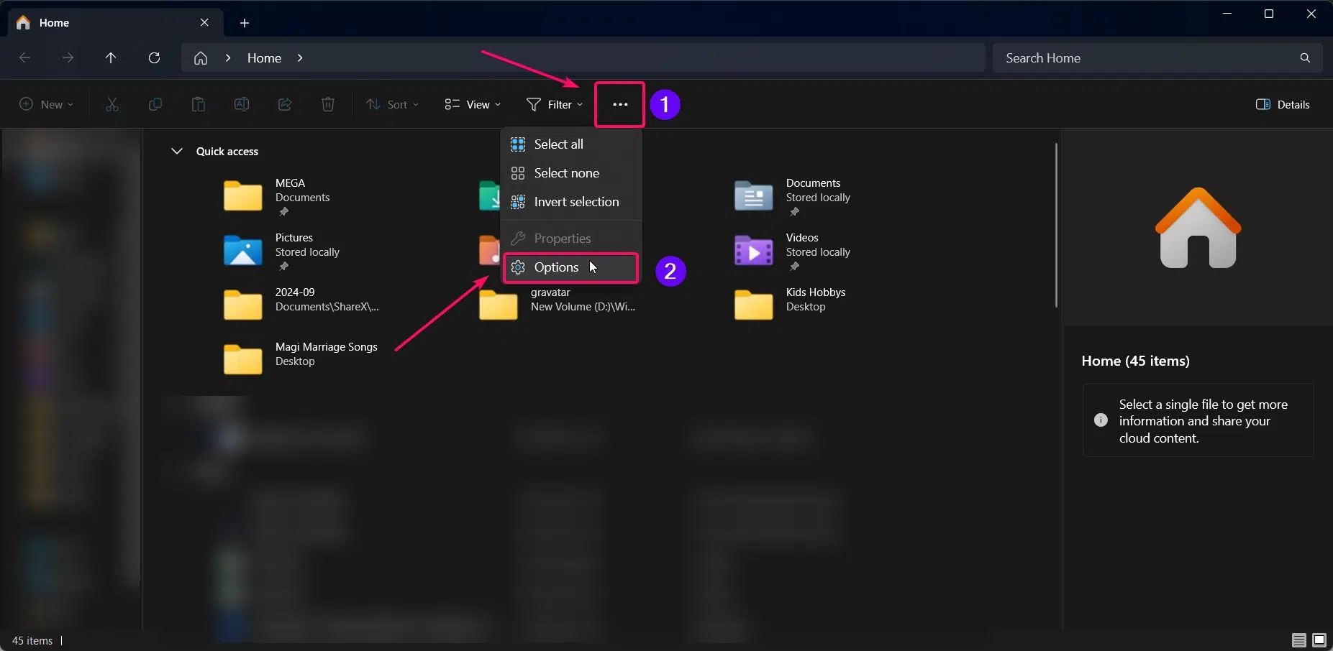Click the 'Quick access' label
The width and height of the screenshot is (1333, 651).
[227, 151]
